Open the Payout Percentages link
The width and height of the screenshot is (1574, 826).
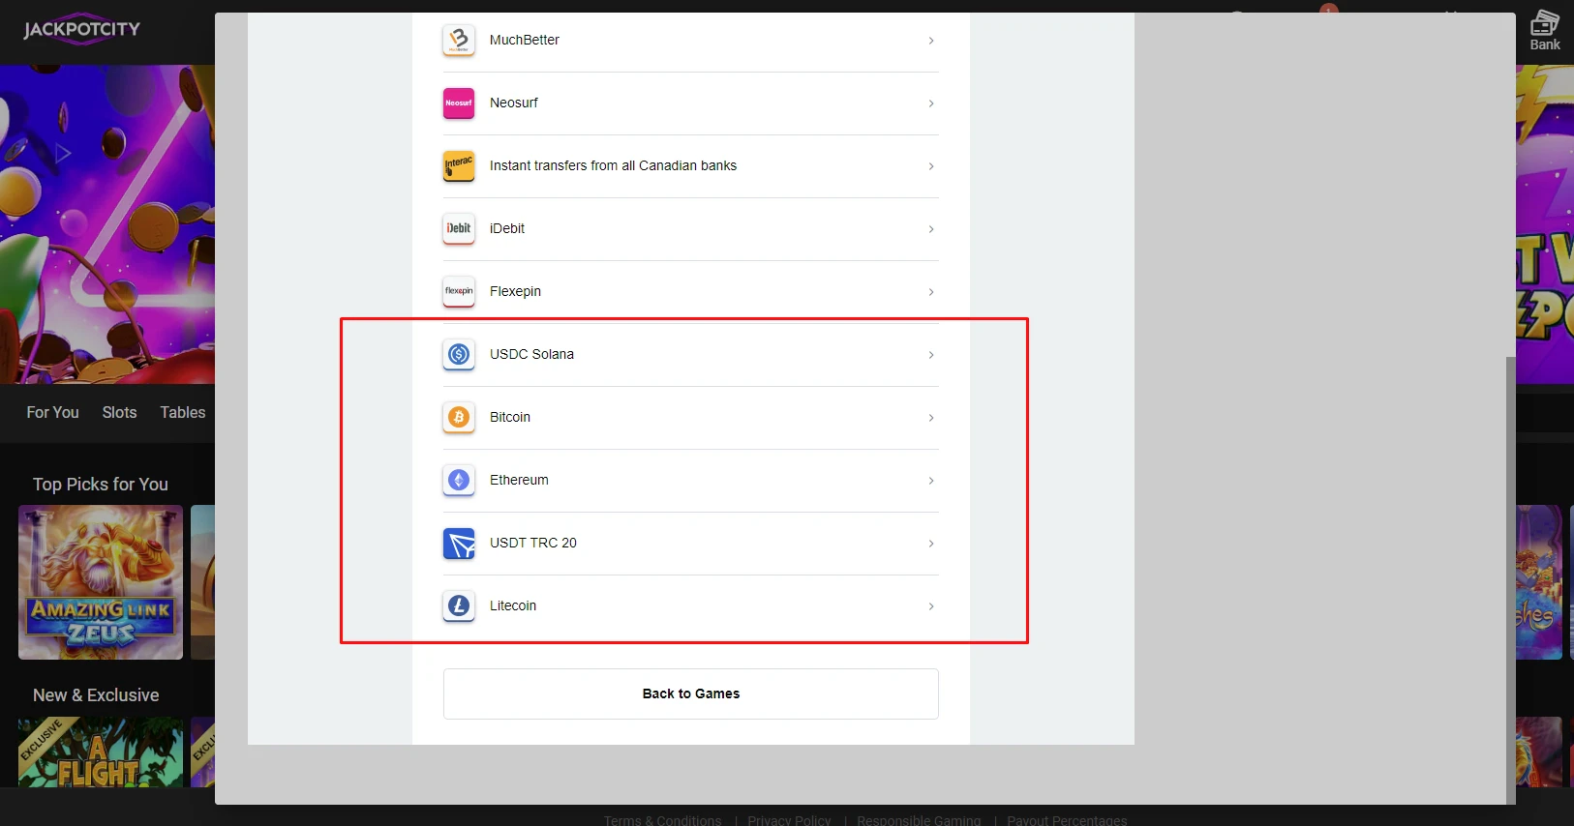(x=1067, y=820)
